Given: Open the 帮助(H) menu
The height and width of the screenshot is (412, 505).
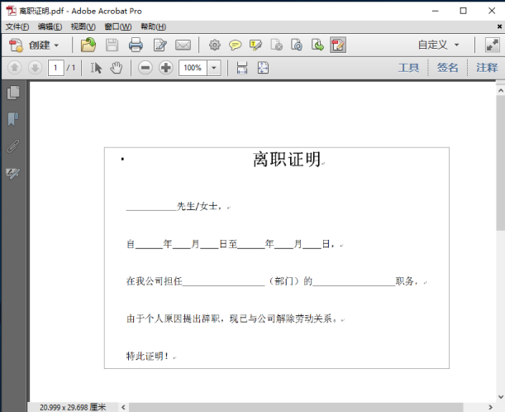Looking at the screenshot, I should click(153, 26).
